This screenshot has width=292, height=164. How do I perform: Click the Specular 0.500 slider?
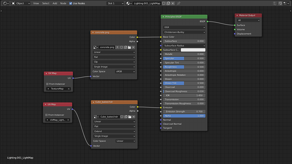coord(184,59)
